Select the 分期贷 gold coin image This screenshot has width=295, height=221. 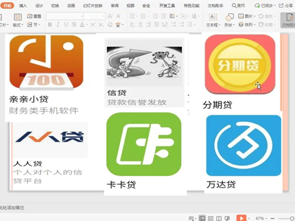(240, 64)
